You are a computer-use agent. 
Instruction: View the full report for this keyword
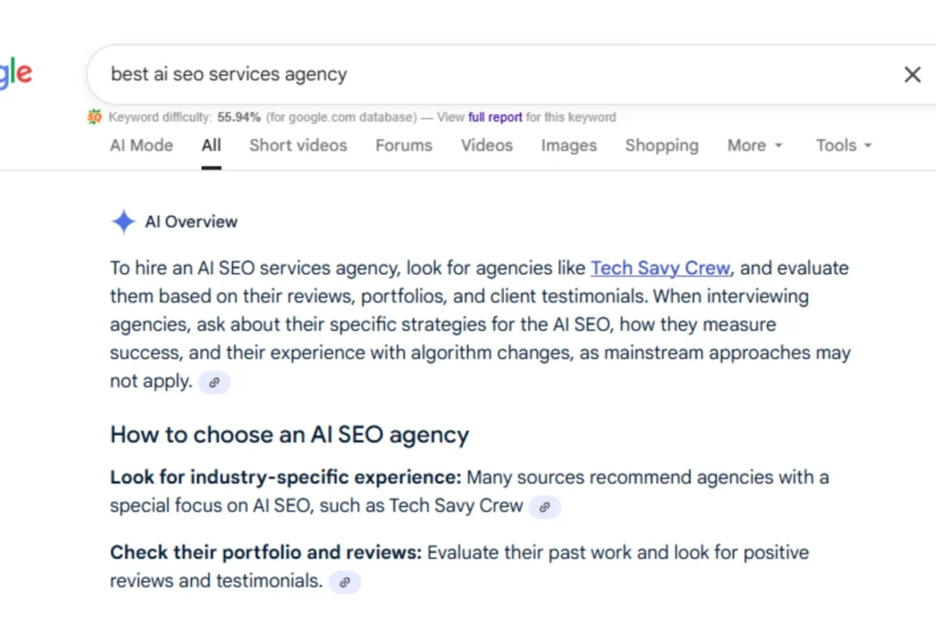[493, 117]
